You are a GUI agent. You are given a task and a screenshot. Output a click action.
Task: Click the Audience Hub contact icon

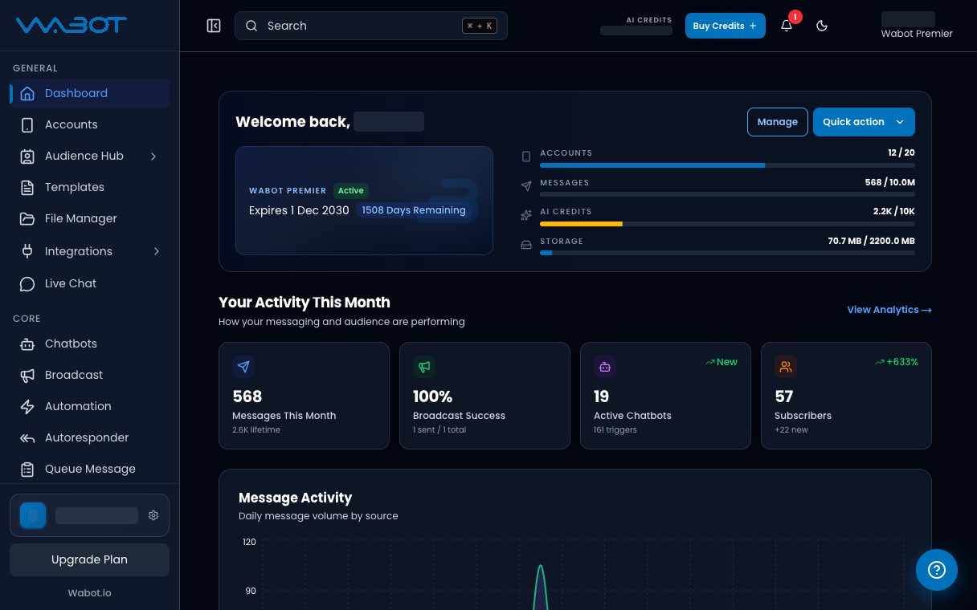click(27, 156)
